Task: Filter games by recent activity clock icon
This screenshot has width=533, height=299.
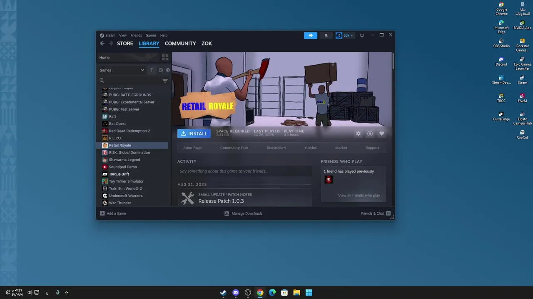Action: (161, 70)
